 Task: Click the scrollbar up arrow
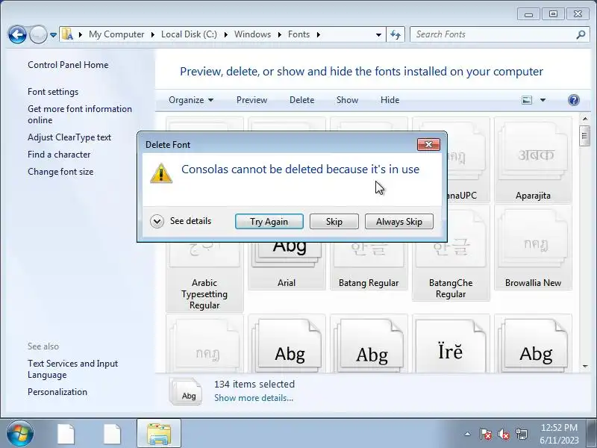click(585, 119)
